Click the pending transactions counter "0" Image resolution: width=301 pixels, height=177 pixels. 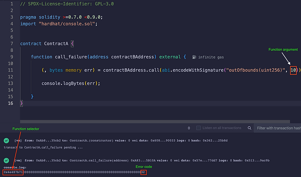coord(189,128)
